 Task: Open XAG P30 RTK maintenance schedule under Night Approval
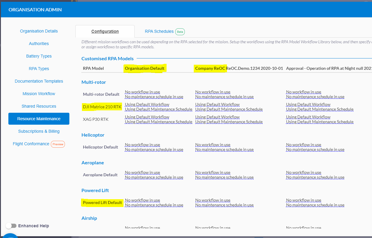coord(320,122)
